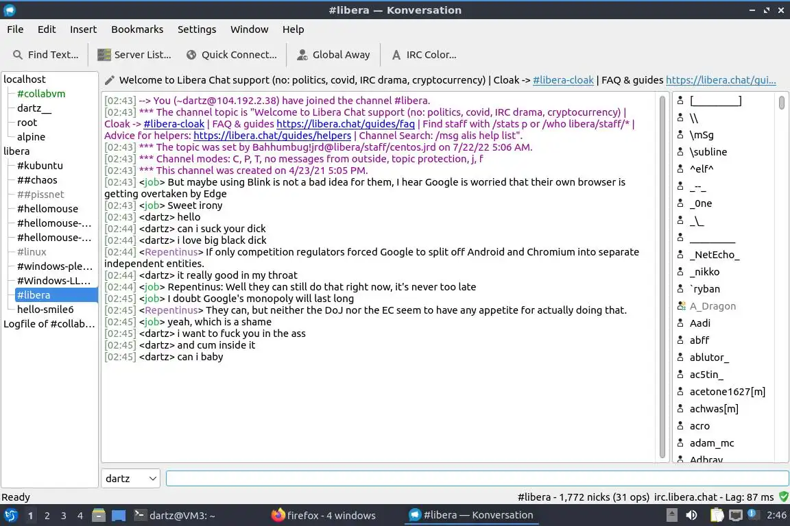This screenshot has width=790, height=526.
Task: Open the libera.chat/guides/helpers link in chat
Action: pos(272,136)
